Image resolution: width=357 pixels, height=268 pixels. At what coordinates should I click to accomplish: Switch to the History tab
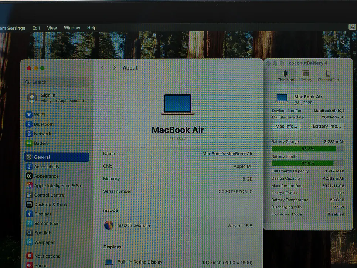[306, 76]
